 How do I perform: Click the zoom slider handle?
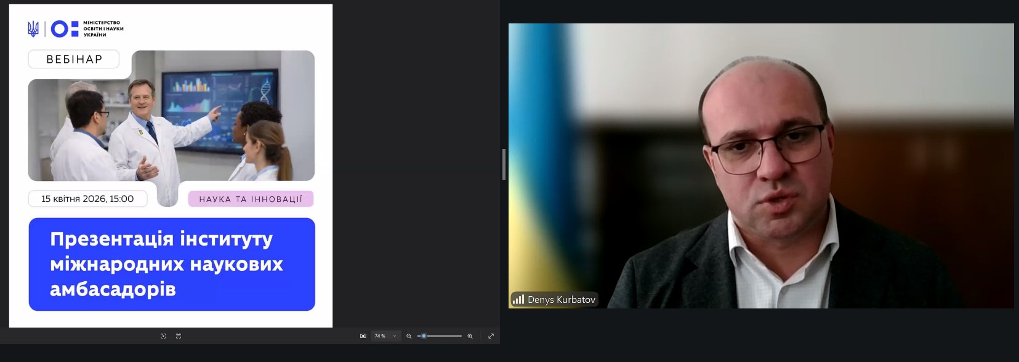pos(424,336)
